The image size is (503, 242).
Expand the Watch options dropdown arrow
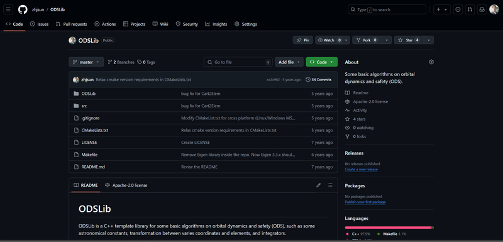346,40
